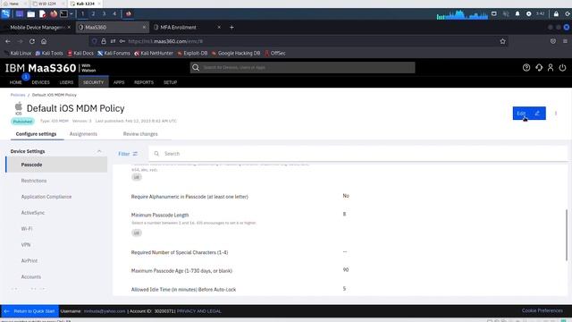Viewport: 572px width, 322px height.
Task: Open the user profile icon
Action: point(551,68)
